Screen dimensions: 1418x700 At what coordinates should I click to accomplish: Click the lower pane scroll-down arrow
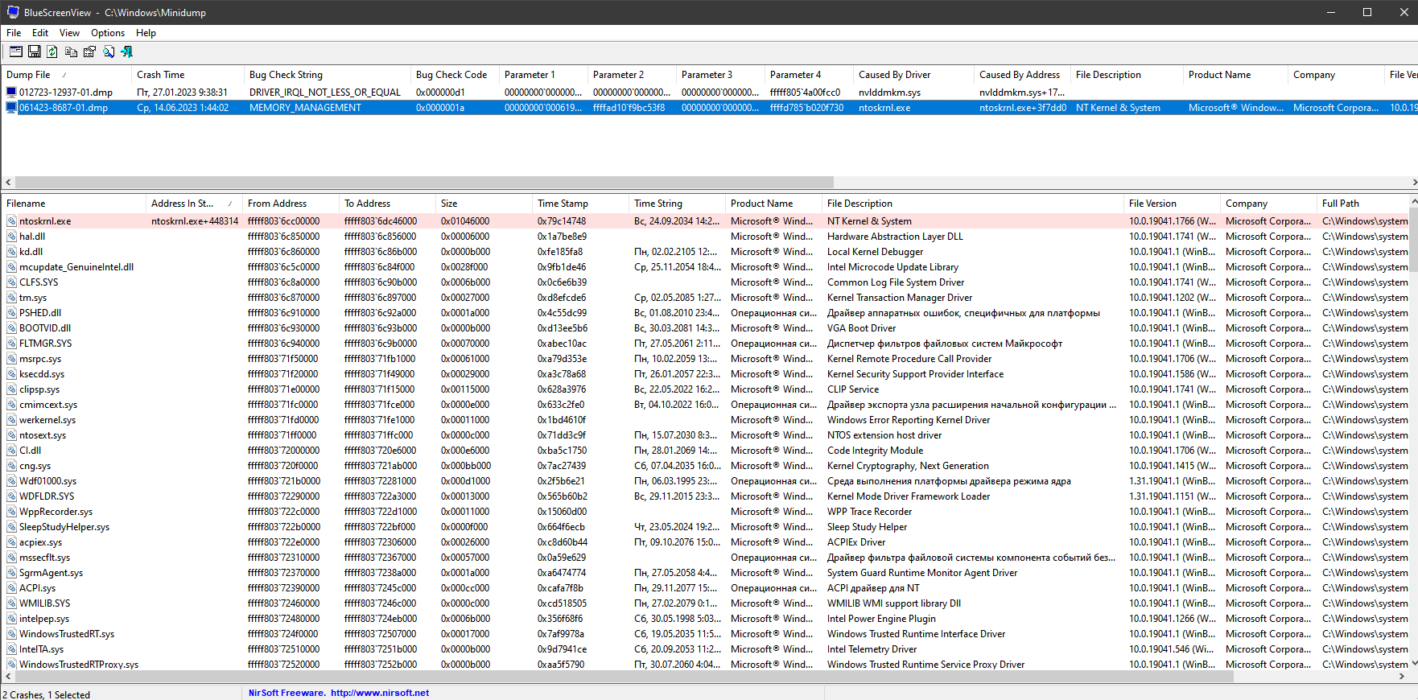(1414, 664)
